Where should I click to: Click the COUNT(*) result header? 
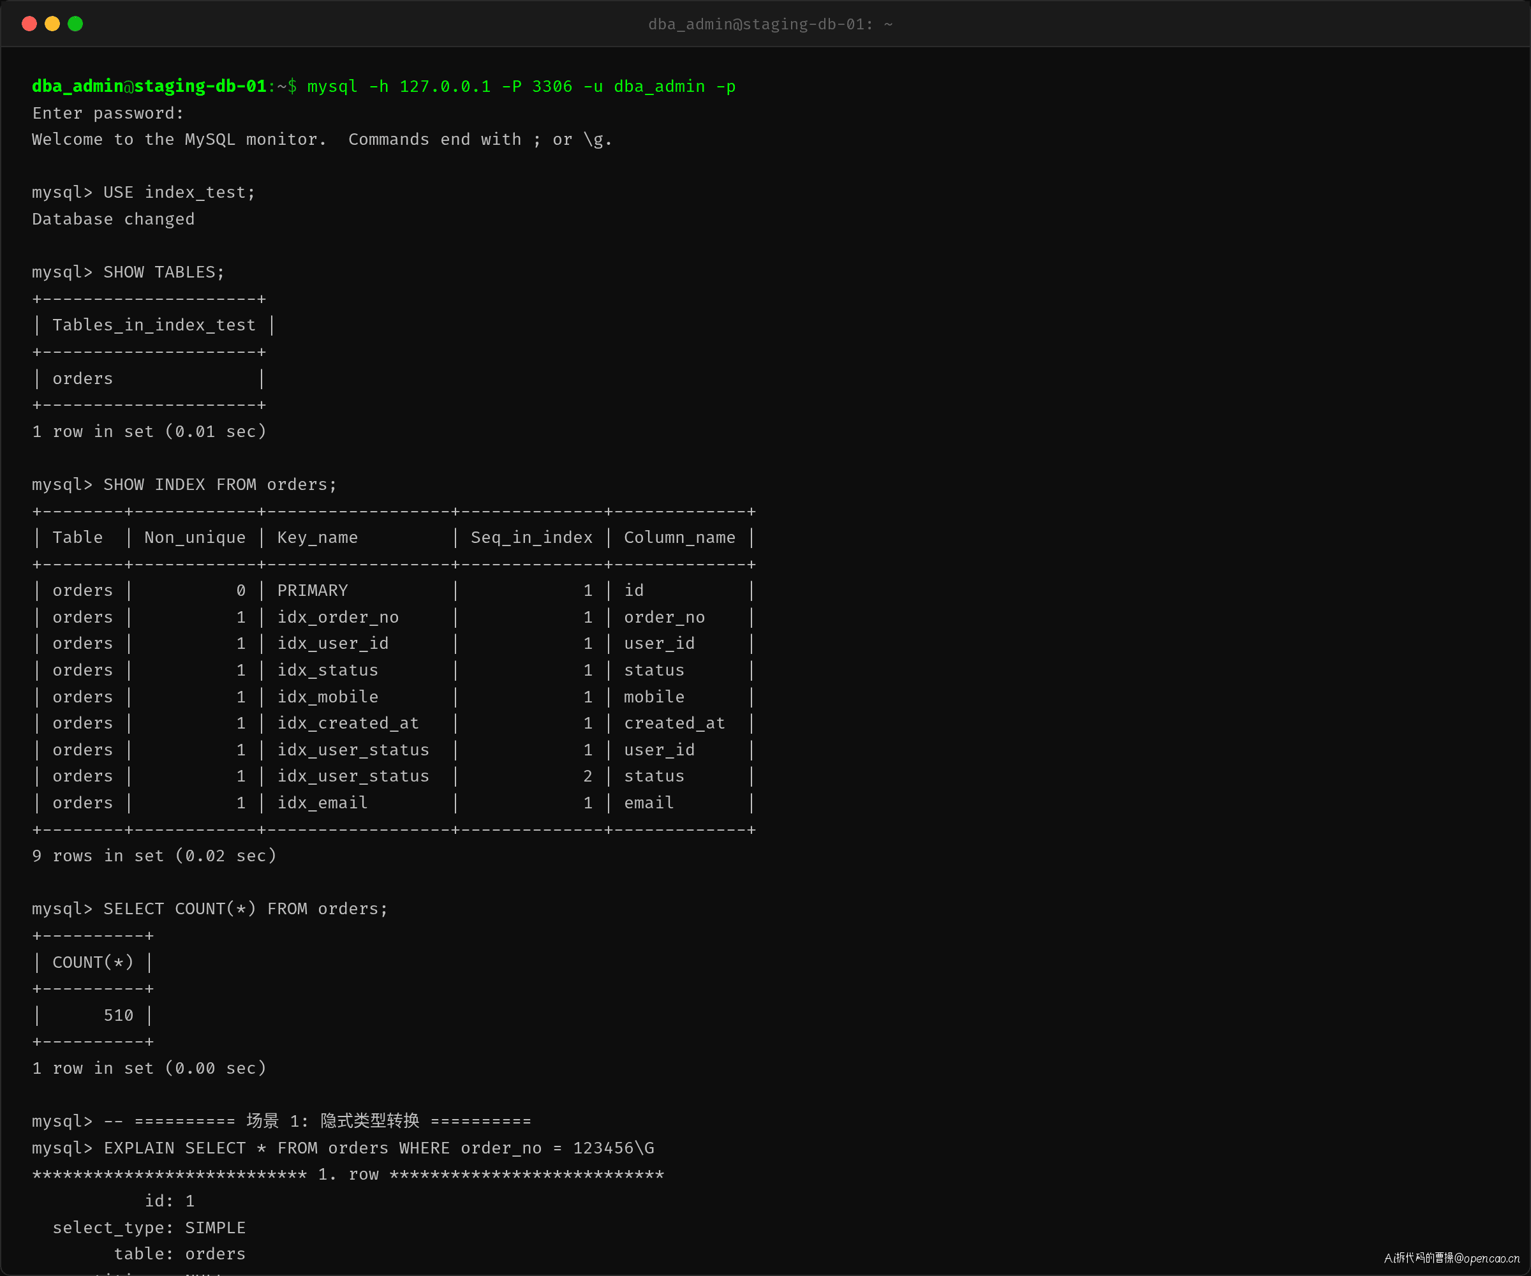[x=92, y=963]
